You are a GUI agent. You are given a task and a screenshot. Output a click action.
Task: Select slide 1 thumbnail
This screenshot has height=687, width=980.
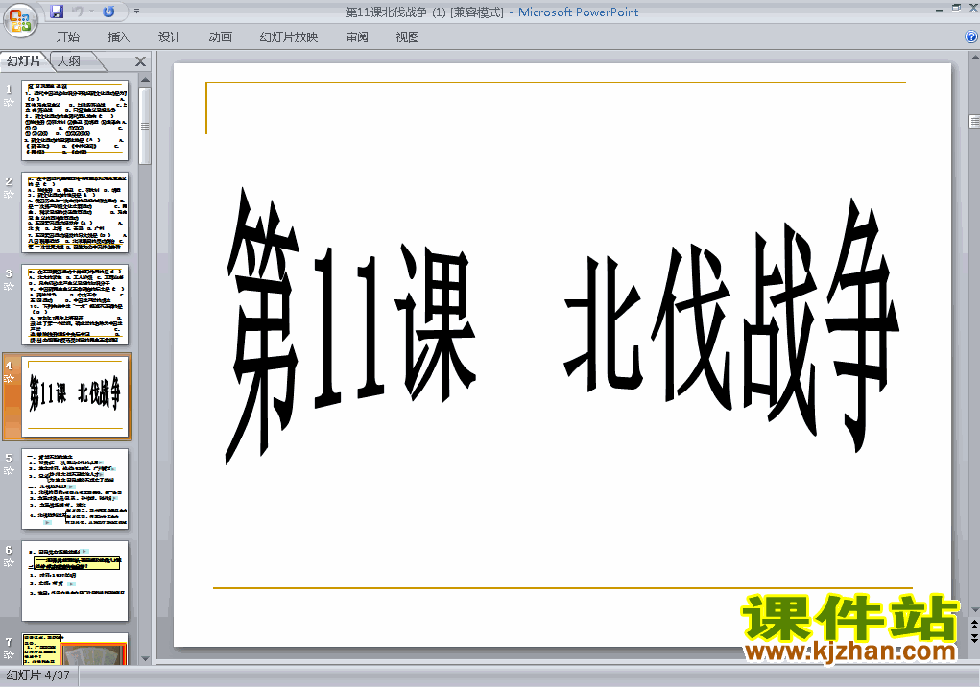coord(75,121)
